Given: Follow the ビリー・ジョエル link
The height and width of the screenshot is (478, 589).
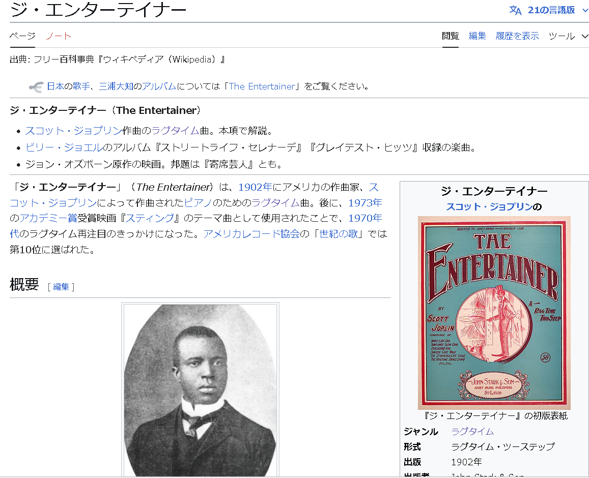Looking at the screenshot, I should click(x=64, y=147).
